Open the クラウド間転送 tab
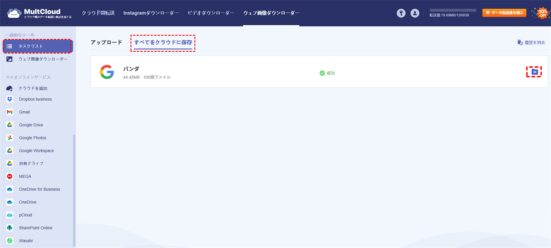Viewport: 551px width, 248px height. pyautogui.click(x=98, y=13)
